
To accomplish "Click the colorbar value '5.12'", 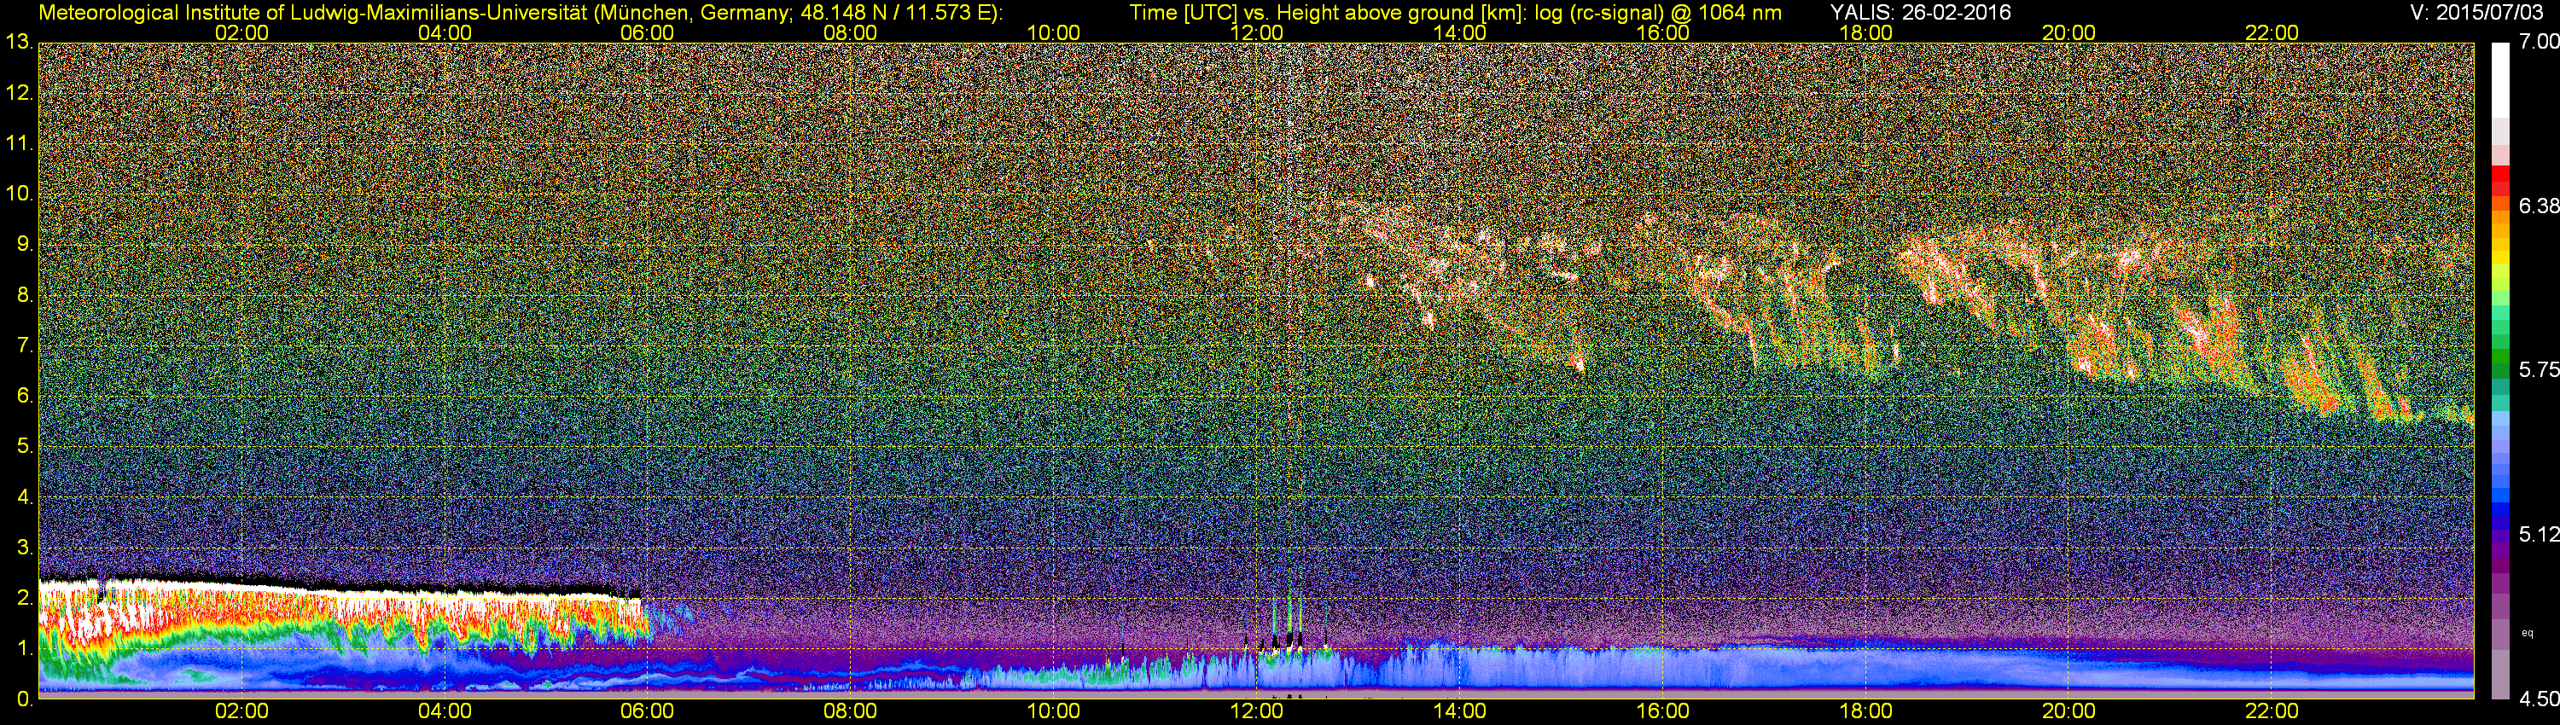I will [x=2538, y=534].
